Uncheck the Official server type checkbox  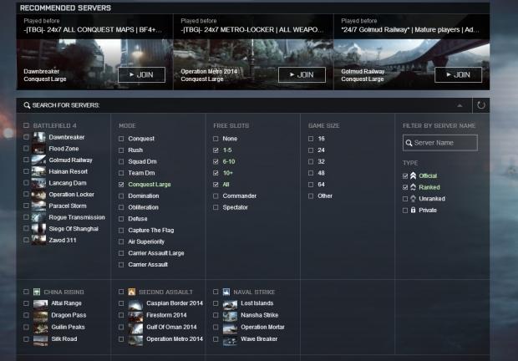pos(405,176)
